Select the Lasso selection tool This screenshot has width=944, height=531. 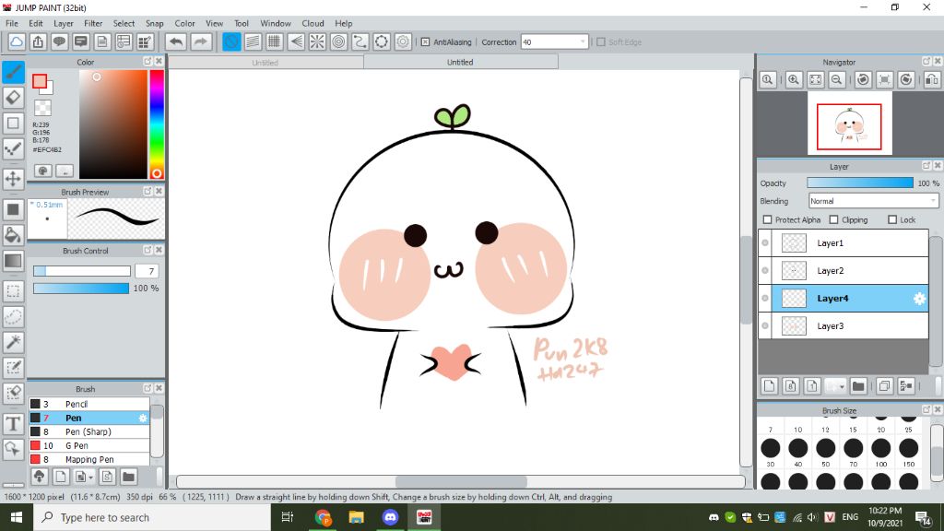[13, 317]
